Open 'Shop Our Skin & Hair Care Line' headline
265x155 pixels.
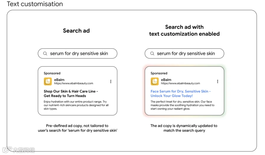pos(71,94)
